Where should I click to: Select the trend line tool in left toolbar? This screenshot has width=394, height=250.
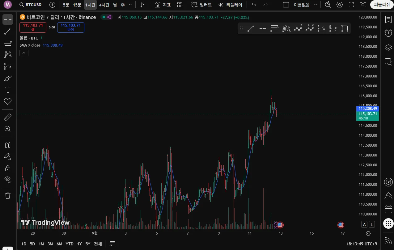click(x=8, y=31)
